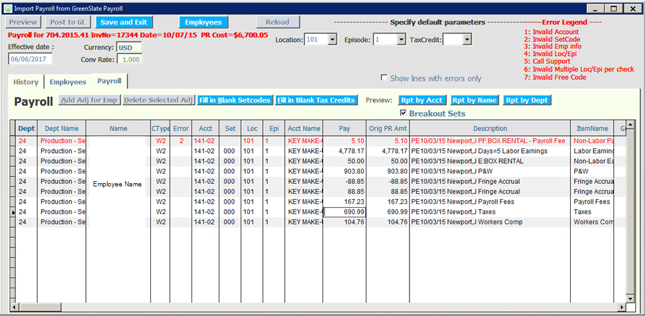Click the Newport,J P&W description
This screenshot has height=316, width=645.
[490, 171]
